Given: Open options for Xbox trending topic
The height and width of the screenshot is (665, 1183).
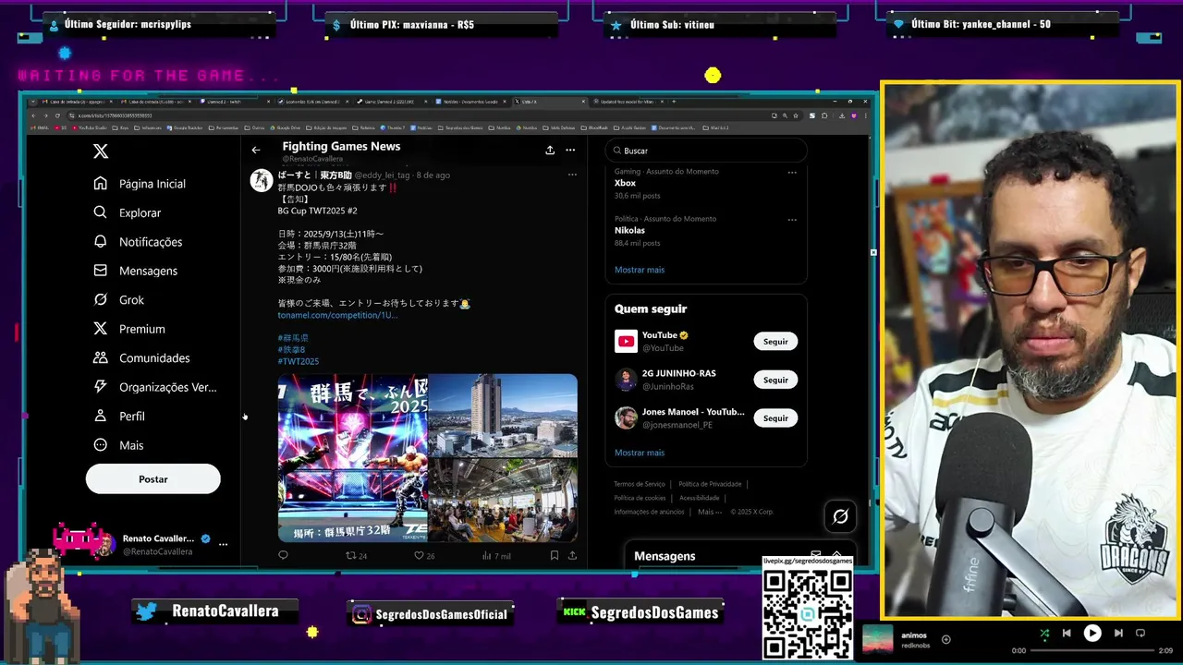Looking at the screenshot, I should pyautogui.click(x=792, y=172).
